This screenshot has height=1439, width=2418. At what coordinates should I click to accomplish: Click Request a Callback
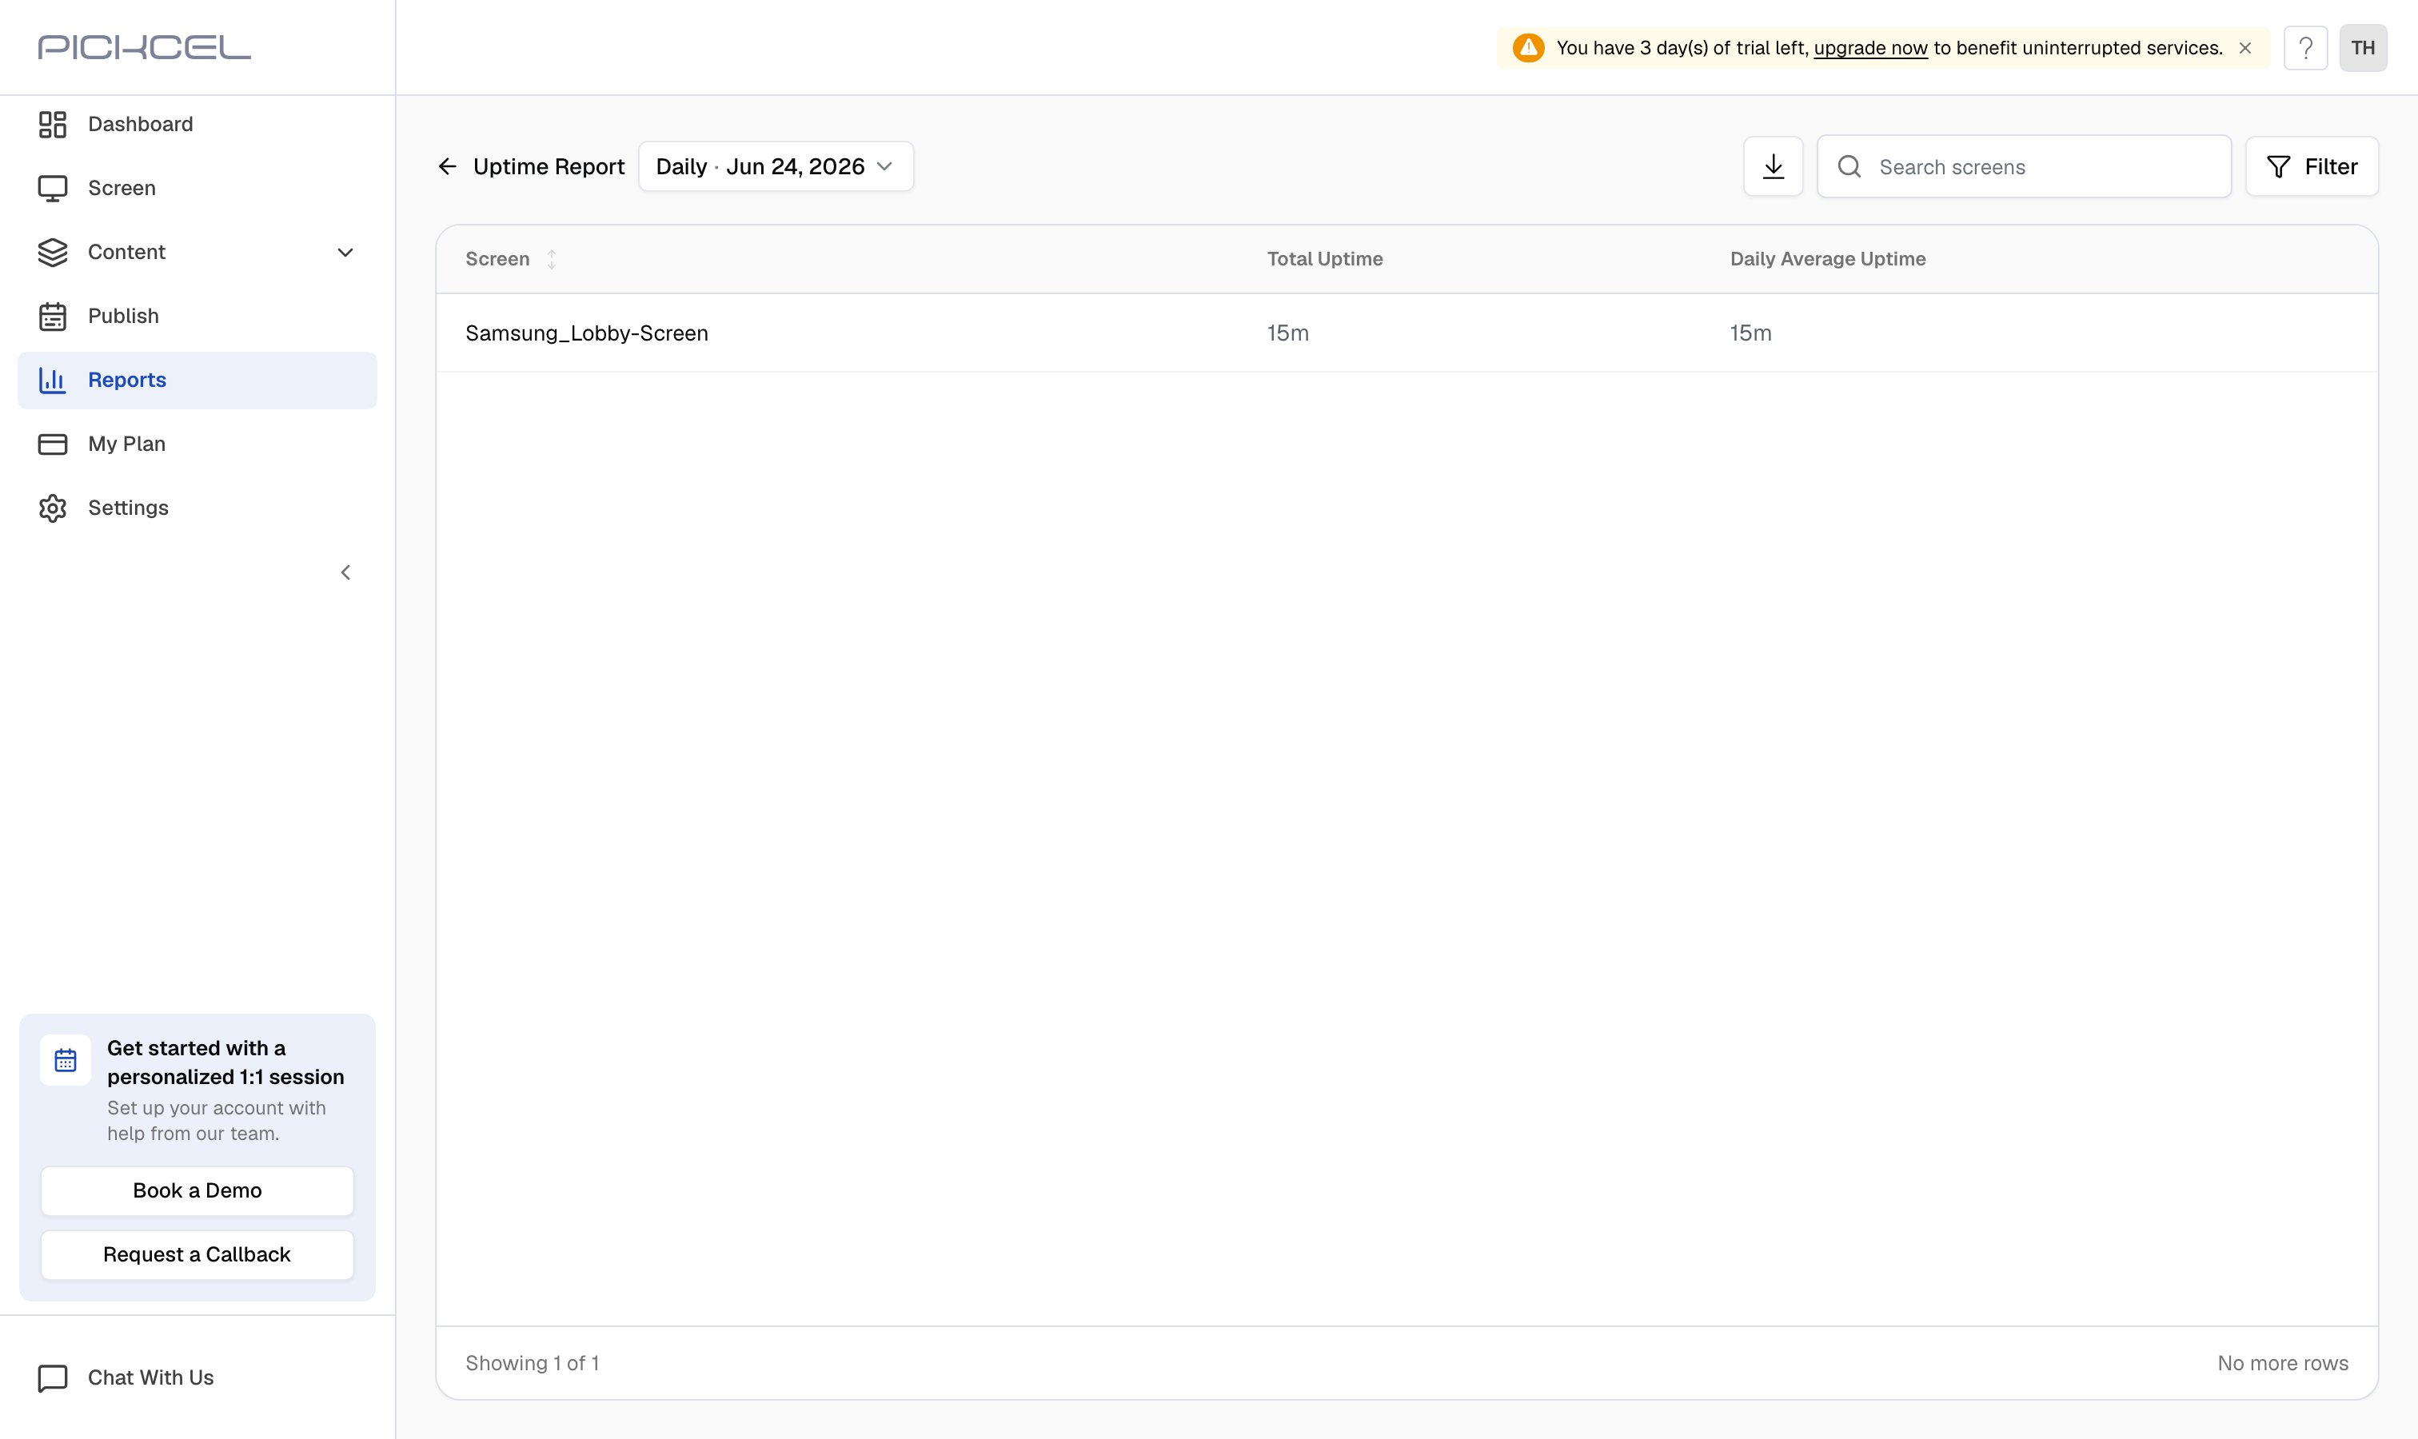tap(197, 1255)
